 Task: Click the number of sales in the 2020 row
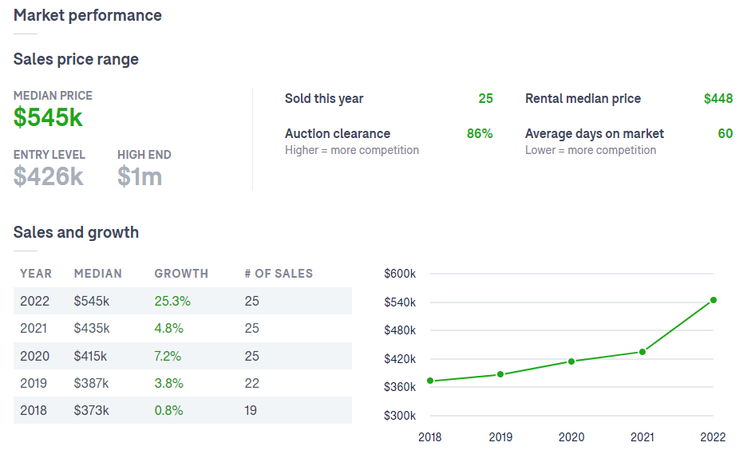point(252,356)
